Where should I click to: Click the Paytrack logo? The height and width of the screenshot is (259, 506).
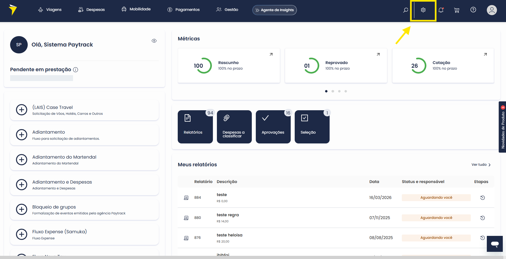coord(13,10)
